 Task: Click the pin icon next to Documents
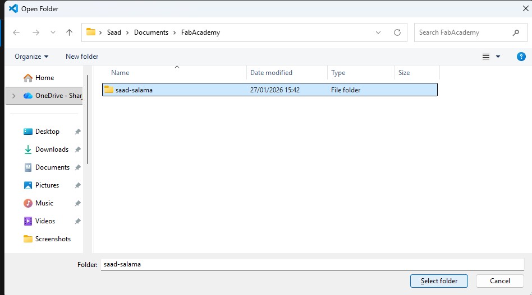coord(77,167)
